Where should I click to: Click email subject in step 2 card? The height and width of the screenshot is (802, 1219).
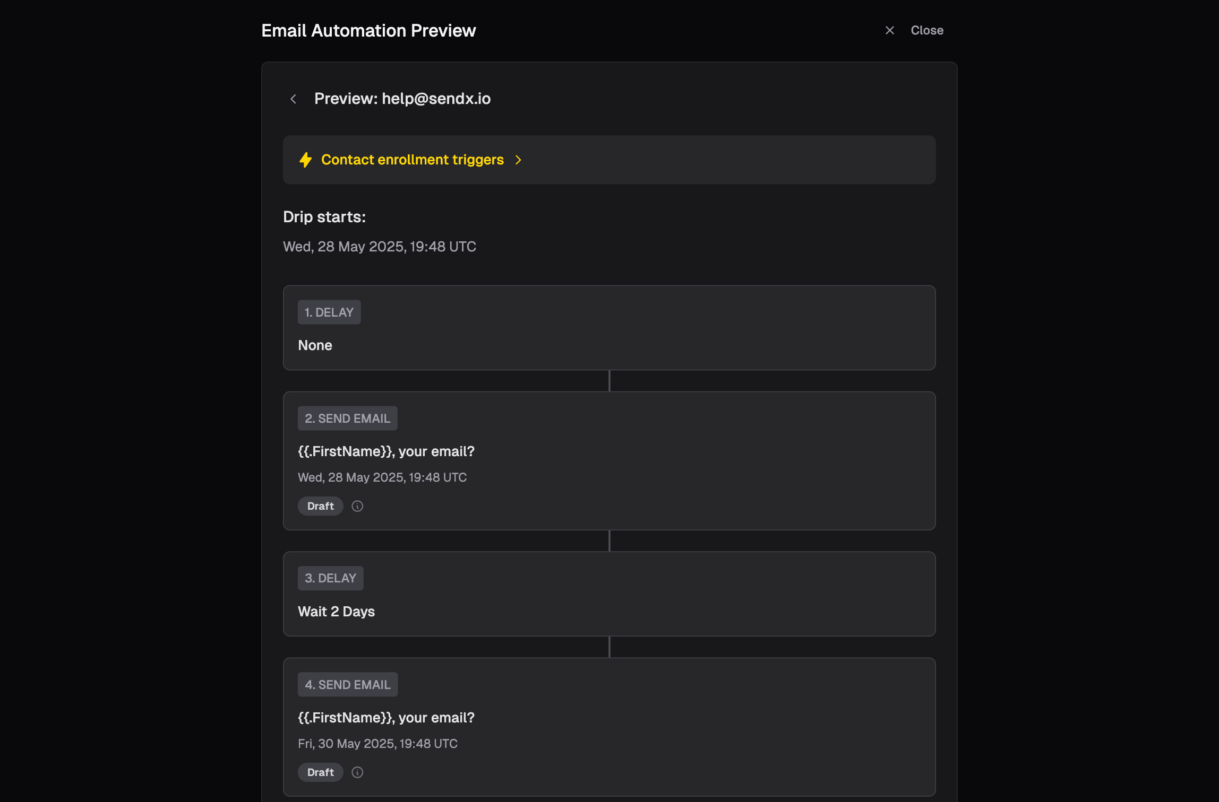(x=386, y=451)
